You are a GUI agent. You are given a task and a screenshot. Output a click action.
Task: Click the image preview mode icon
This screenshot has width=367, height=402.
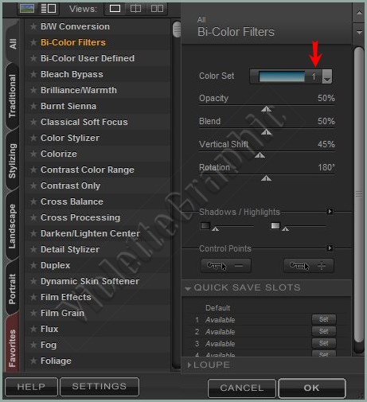pos(27,8)
